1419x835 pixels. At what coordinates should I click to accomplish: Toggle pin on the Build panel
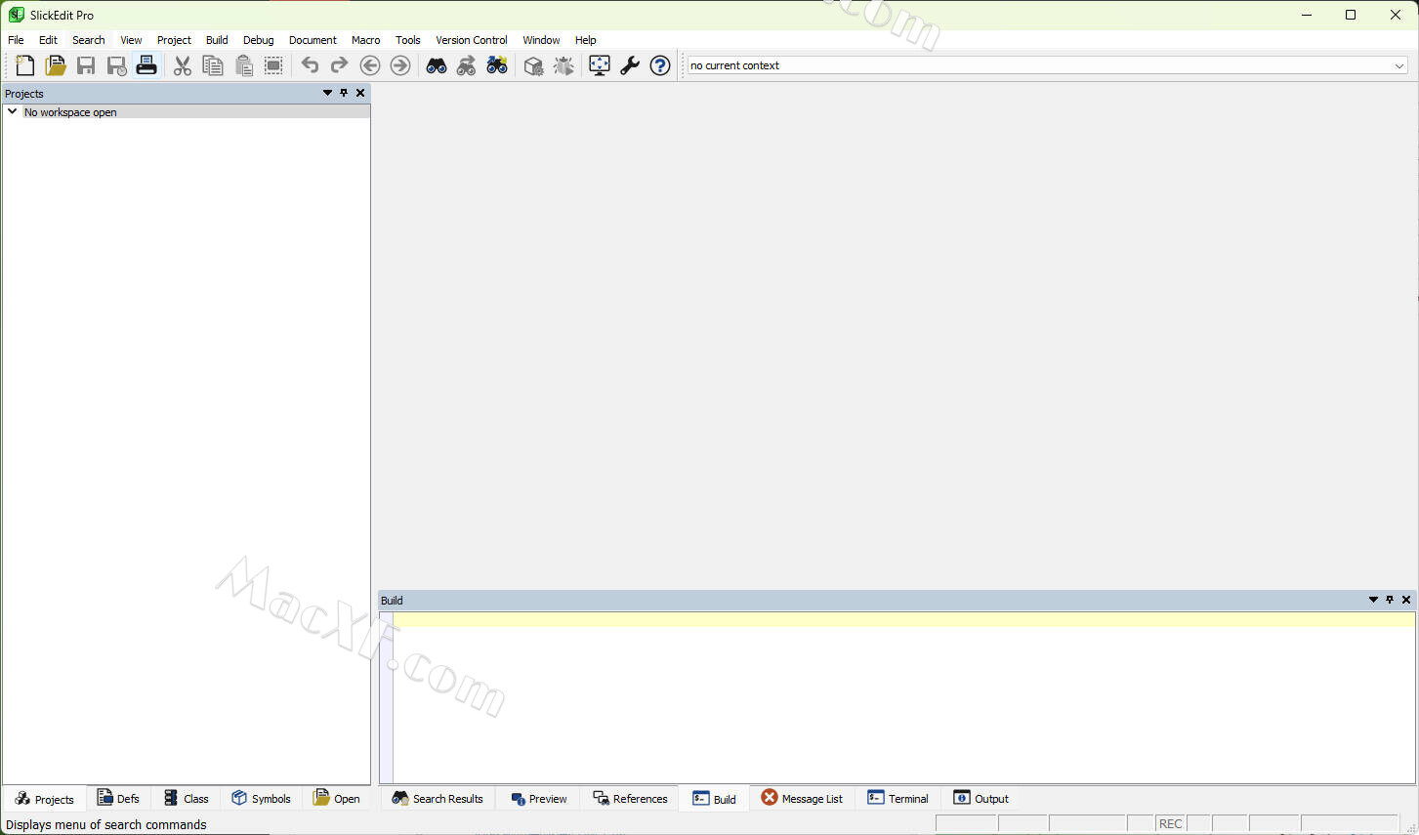coord(1390,600)
